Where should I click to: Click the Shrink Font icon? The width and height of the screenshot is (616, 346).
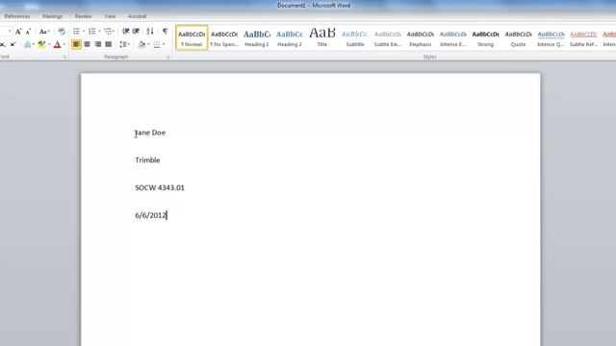(x=28, y=32)
